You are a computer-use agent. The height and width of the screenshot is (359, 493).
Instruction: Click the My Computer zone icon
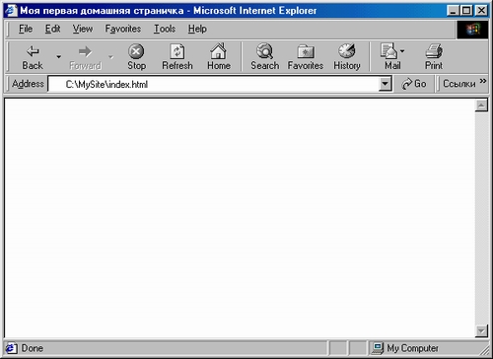tap(378, 348)
